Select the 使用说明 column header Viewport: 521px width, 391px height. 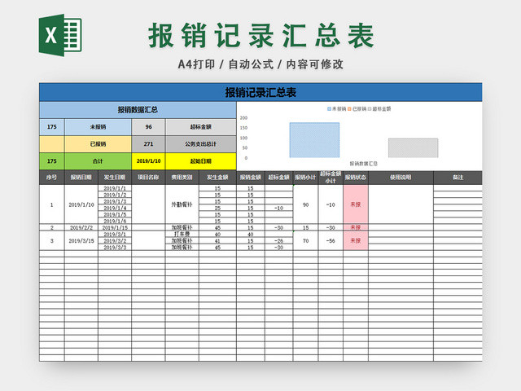point(401,178)
